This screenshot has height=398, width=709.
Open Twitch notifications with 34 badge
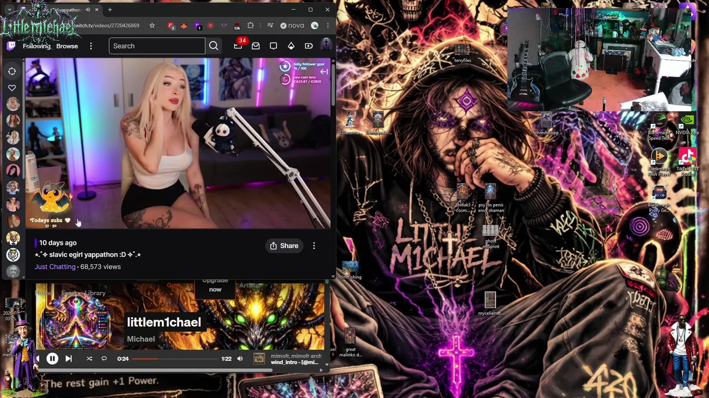(x=238, y=46)
